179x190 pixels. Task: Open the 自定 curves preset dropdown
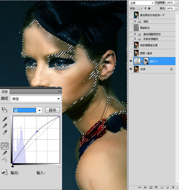coord(36,99)
